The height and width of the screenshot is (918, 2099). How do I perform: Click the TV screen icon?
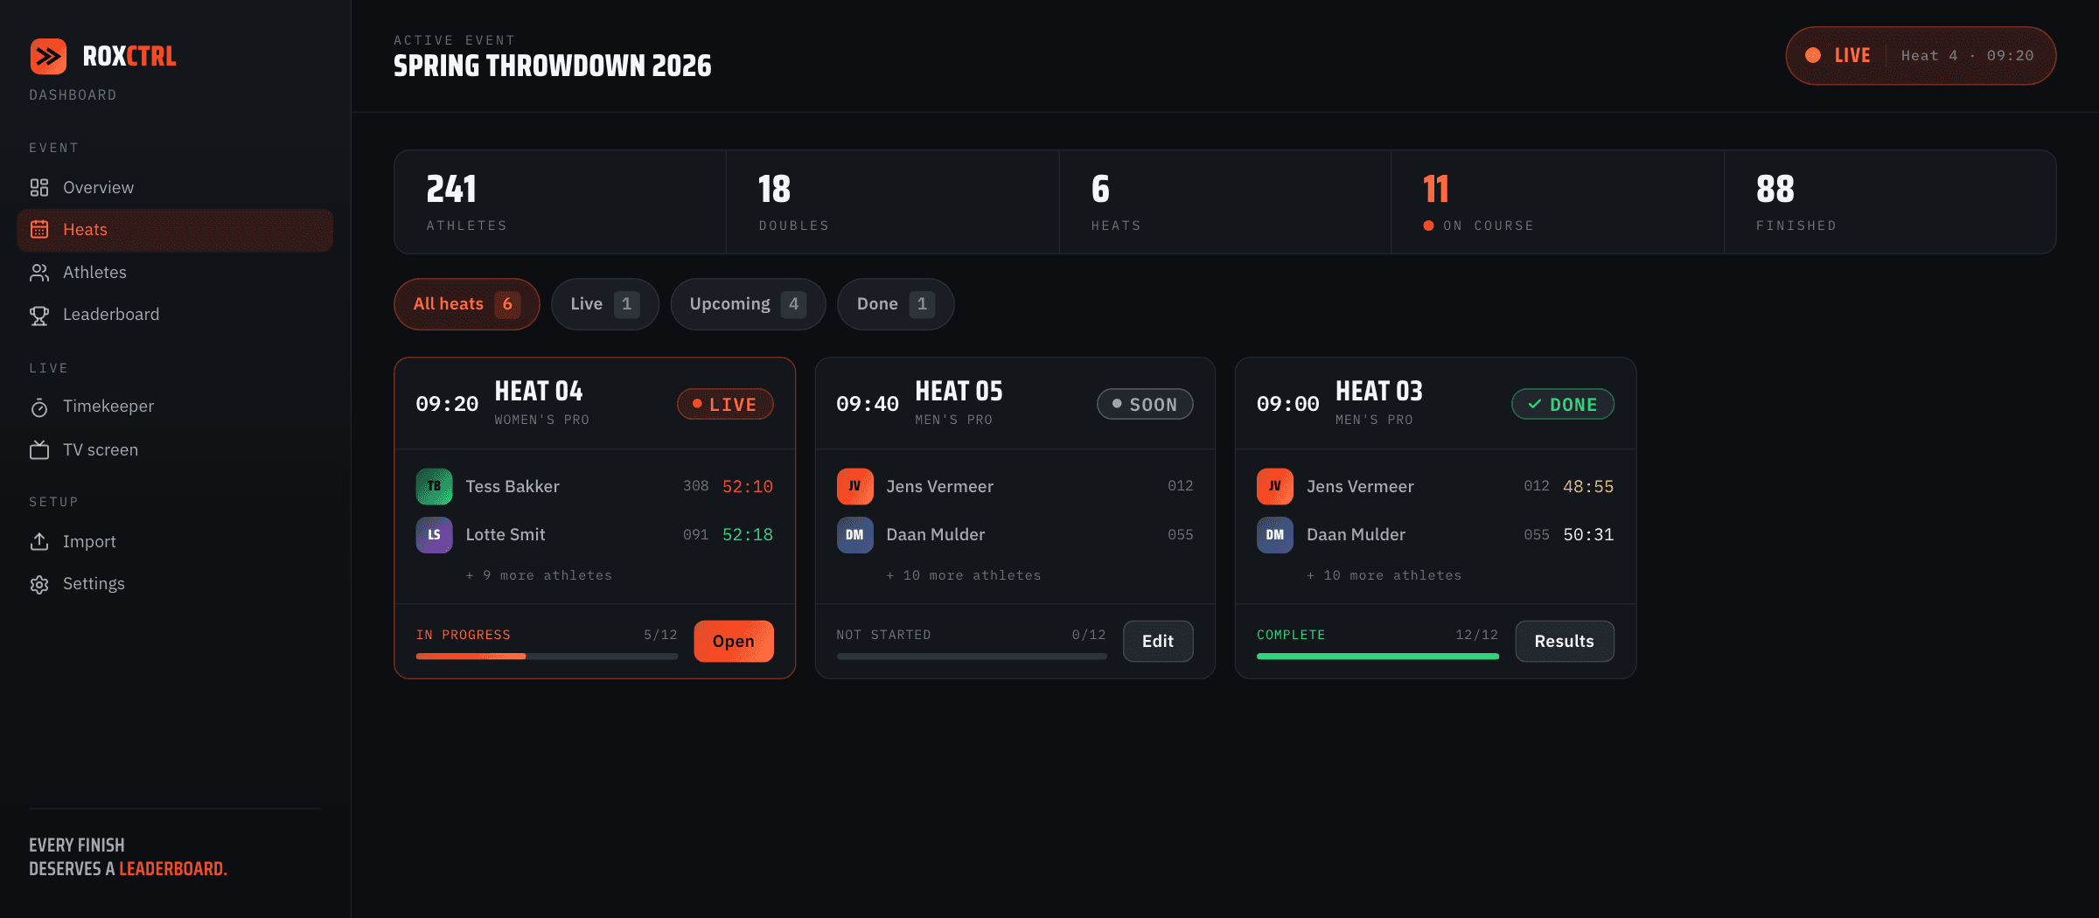tap(39, 450)
